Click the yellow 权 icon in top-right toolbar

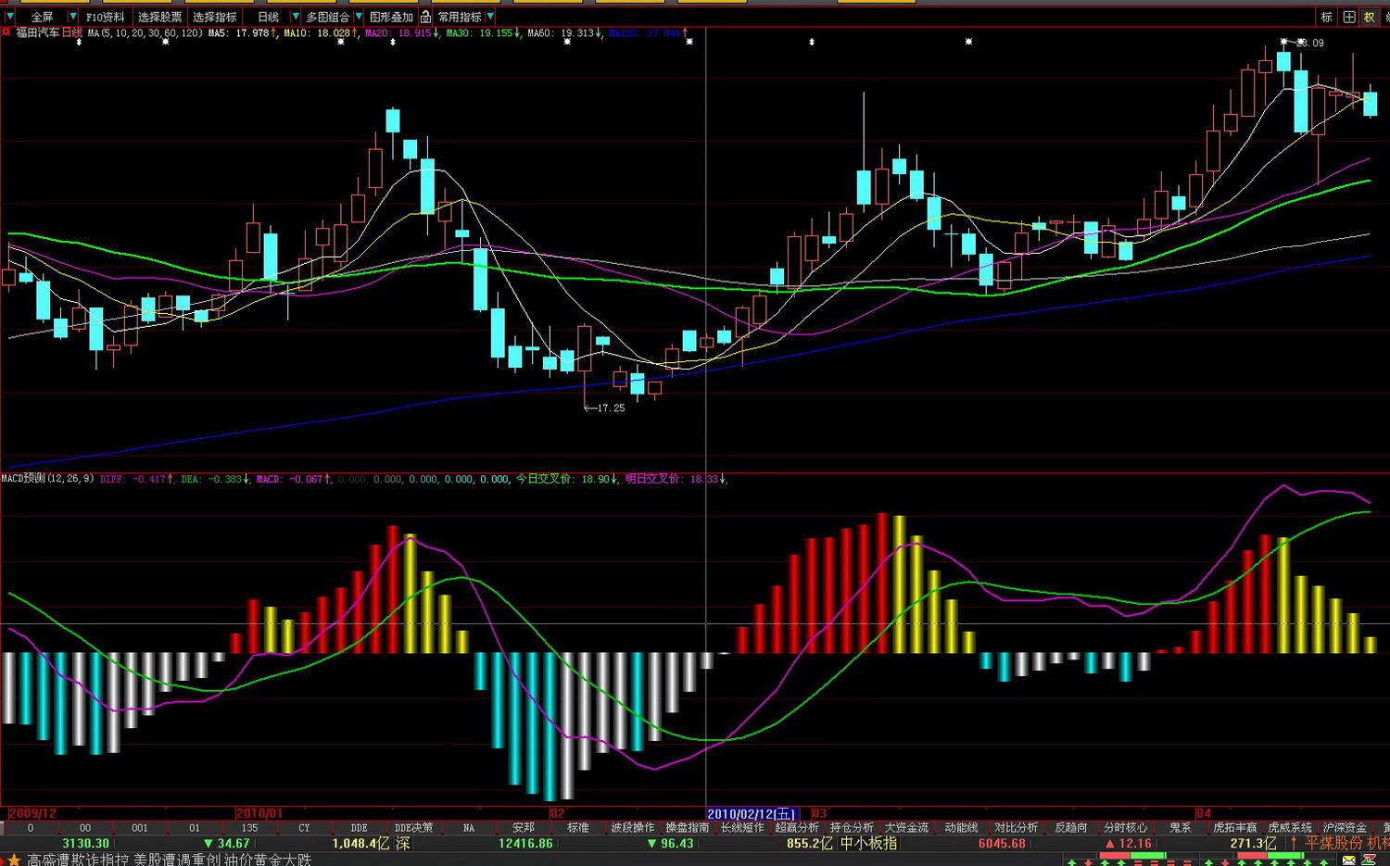(1369, 17)
